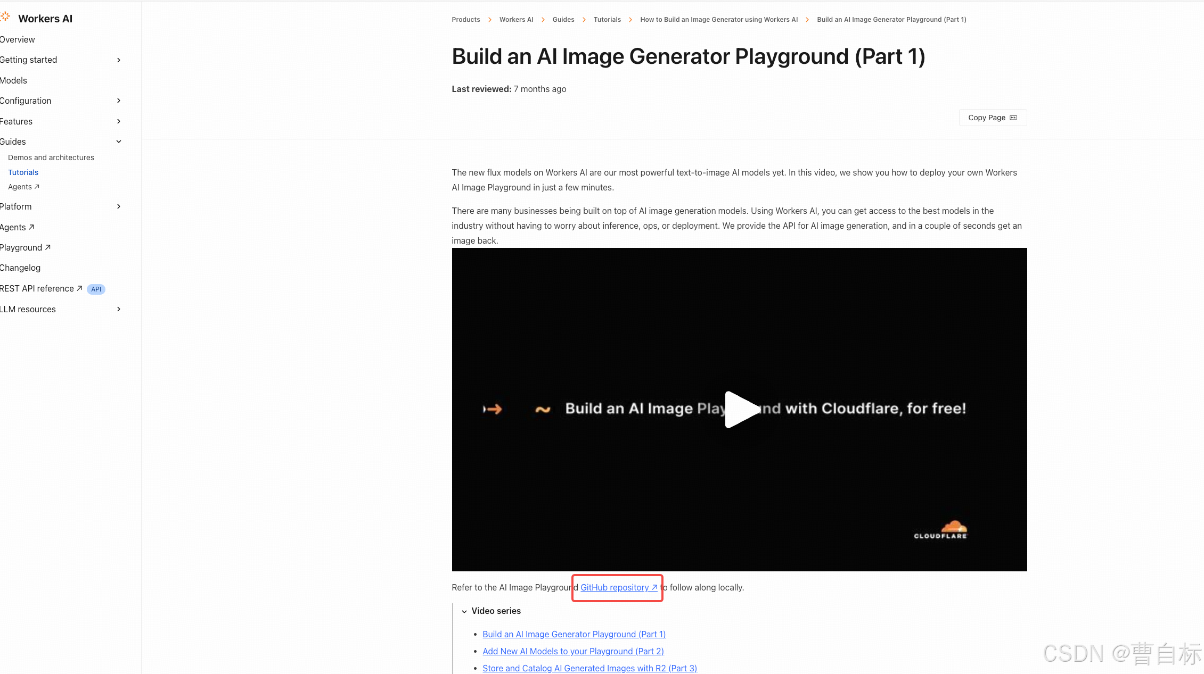This screenshot has width=1204, height=674.
Task: Expand the Configuration sidebar section
Action: coord(118,101)
